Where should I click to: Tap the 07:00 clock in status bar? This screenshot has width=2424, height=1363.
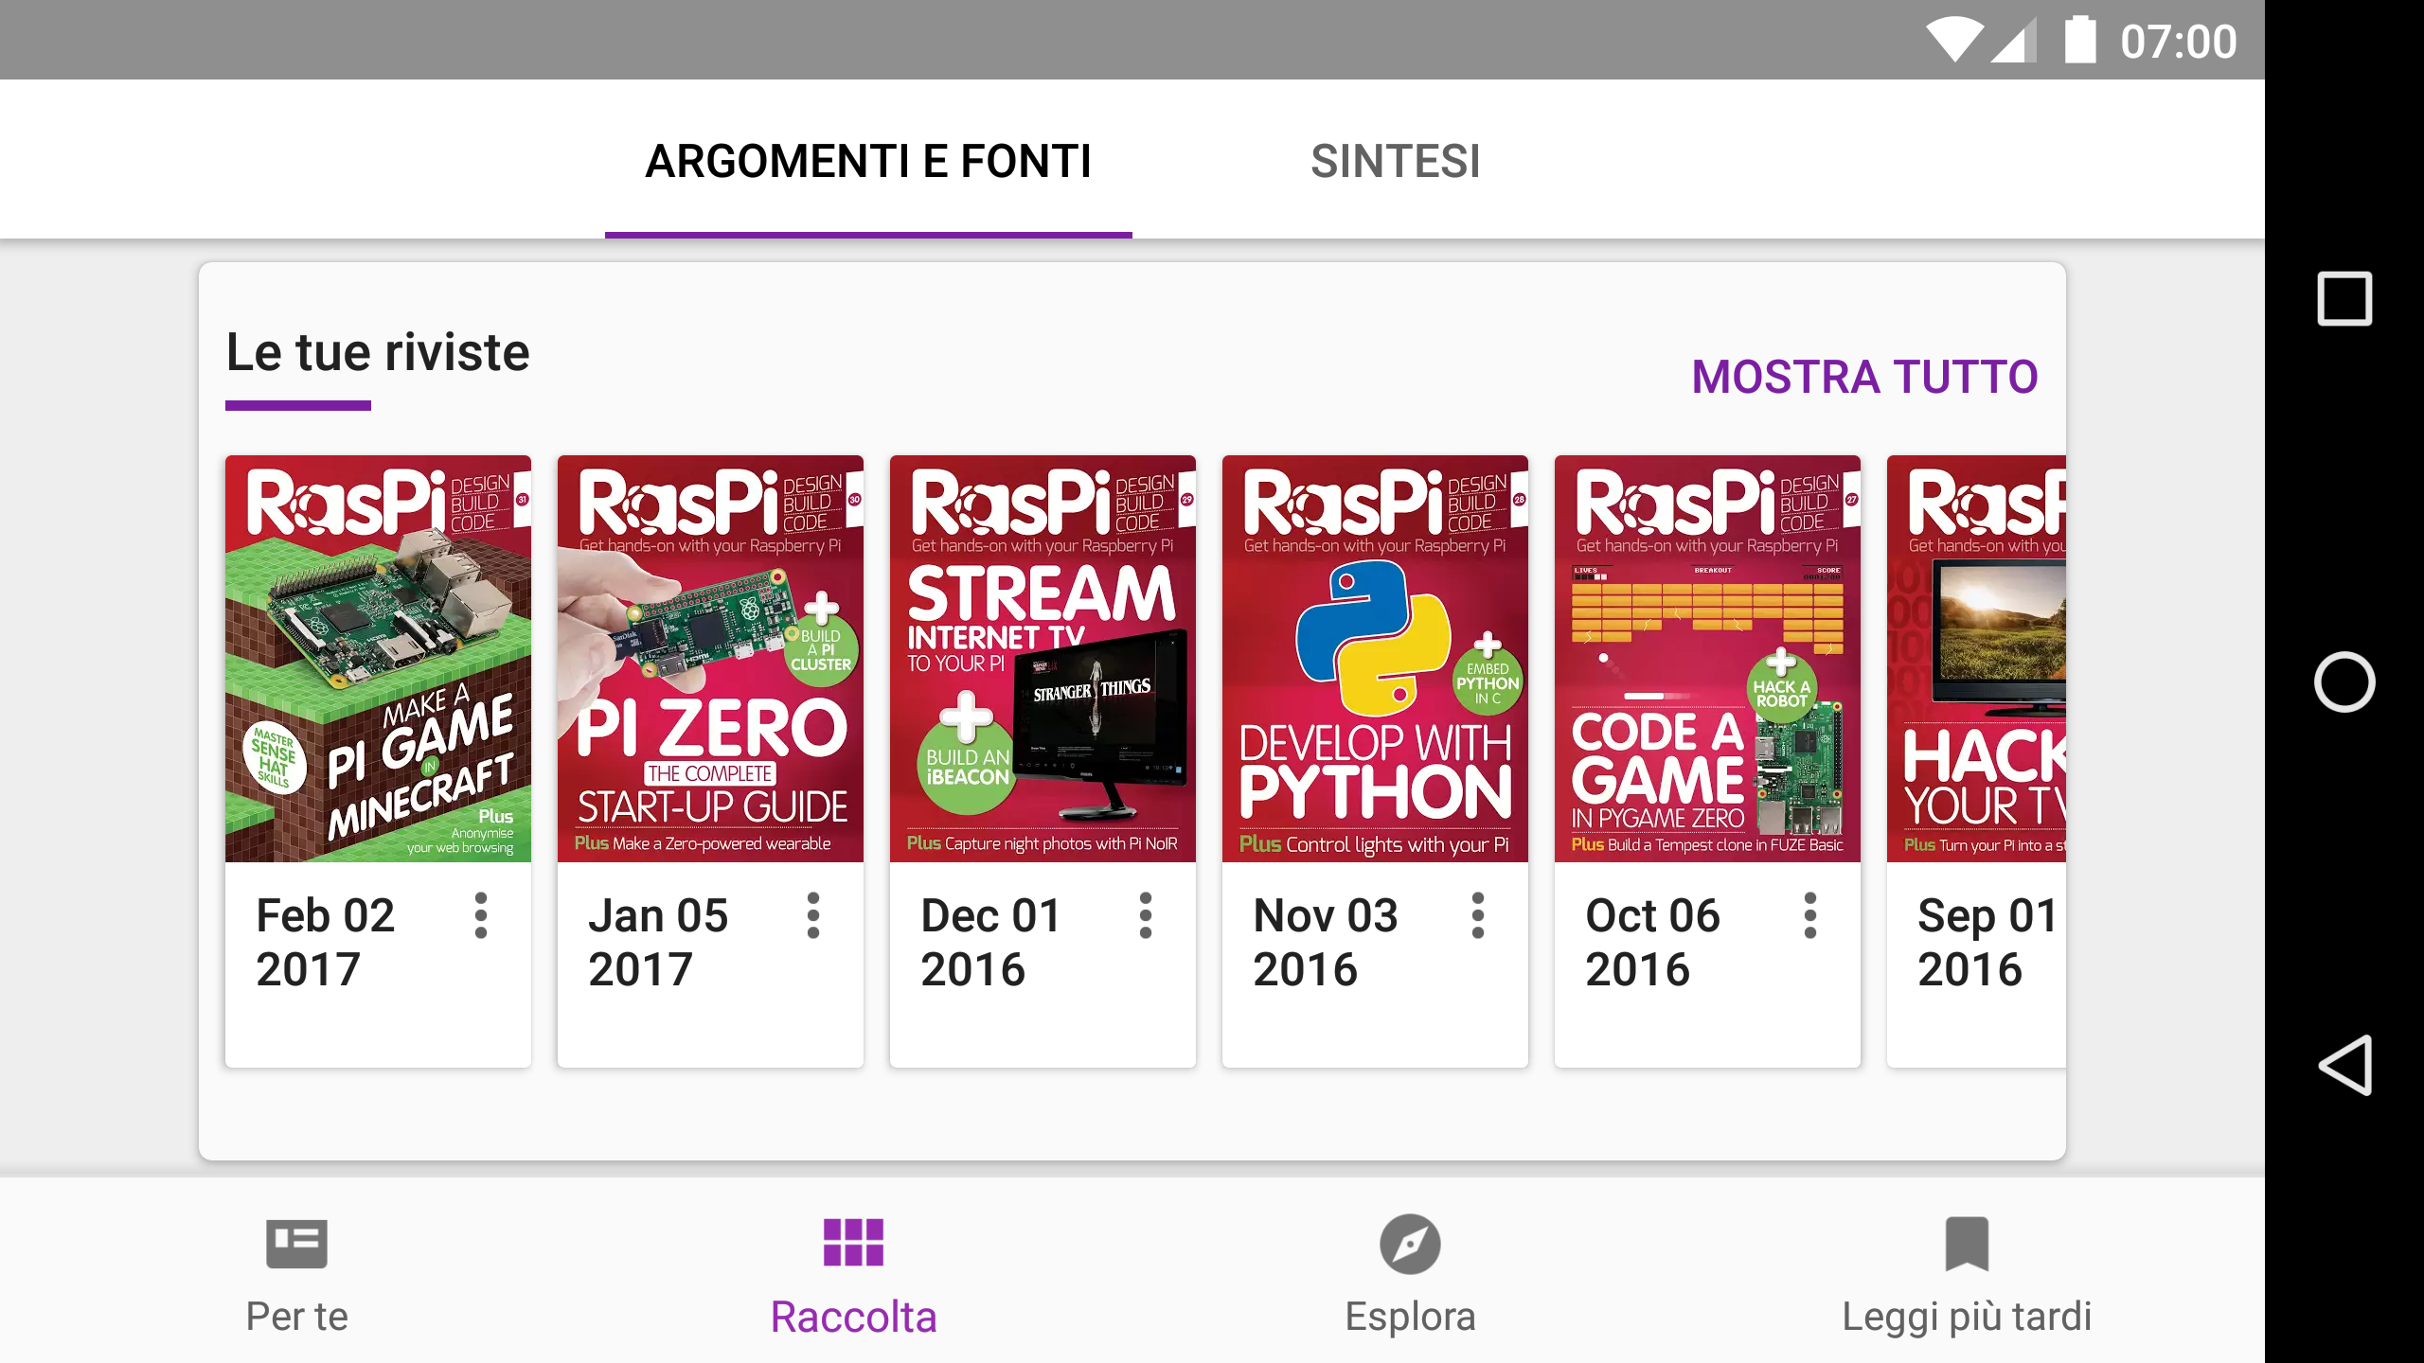[x=2178, y=42]
